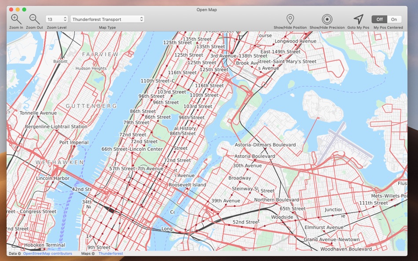This screenshot has width=418, height=261.
Task: Click the 39th Avenue label
Action: pos(226,201)
